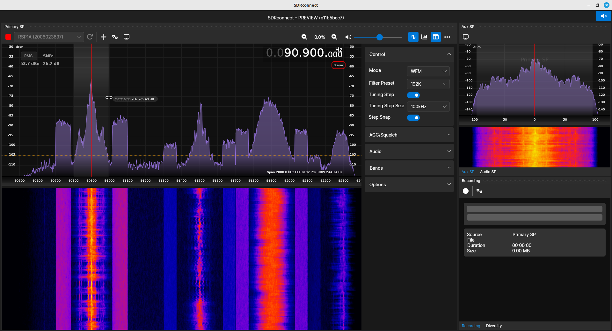Add a new VFO with the plus icon
612x331 pixels.
click(104, 37)
